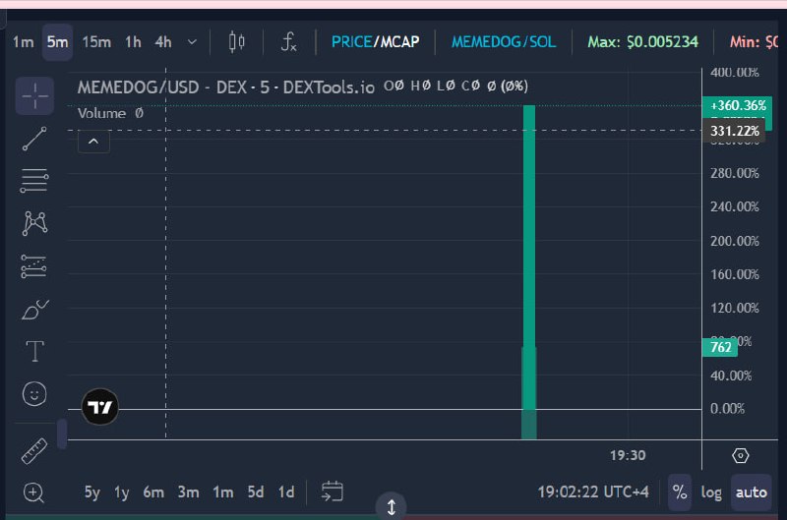The image size is (787, 520).
Task: Click the Max: $0.005234 value
Action: point(642,41)
